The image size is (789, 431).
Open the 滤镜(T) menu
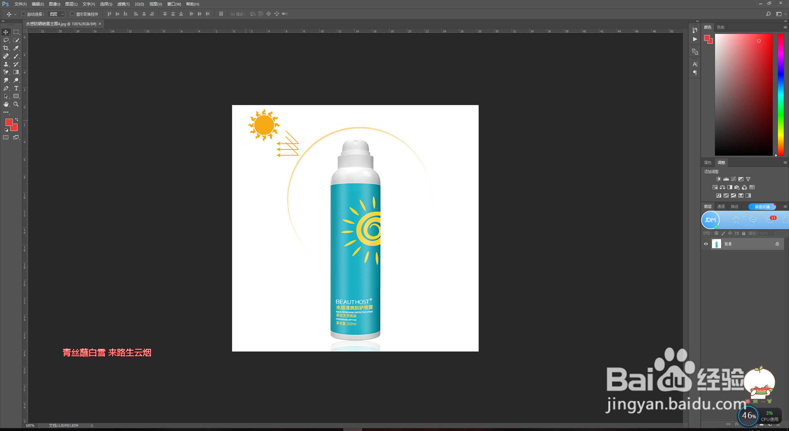click(123, 4)
